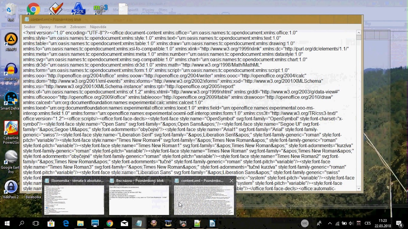The image size is (408, 229).
Task: Open taskbar Search magnifier
Action: point(22,223)
